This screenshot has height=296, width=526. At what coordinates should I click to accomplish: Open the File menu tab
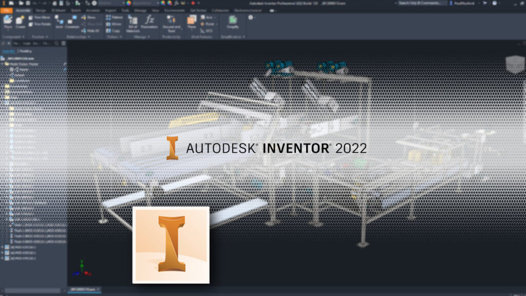(6, 10)
